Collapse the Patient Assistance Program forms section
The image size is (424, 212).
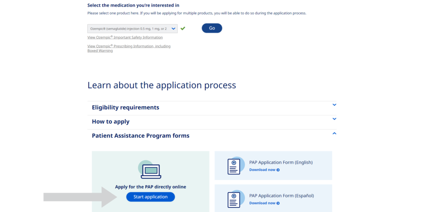point(212,136)
